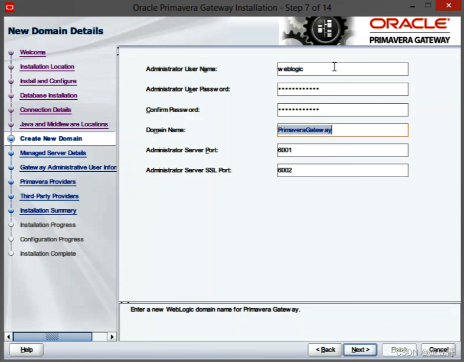
Task: Click the Configuration Progress step label
Action: pos(52,239)
